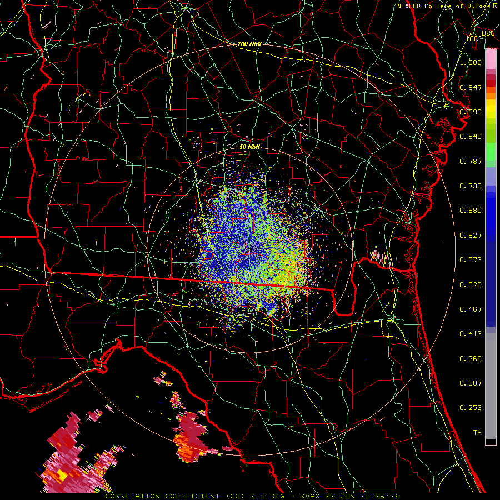The height and width of the screenshot is (500, 500).
Task: Click the 0.680 legend value
Action: click(471, 211)
